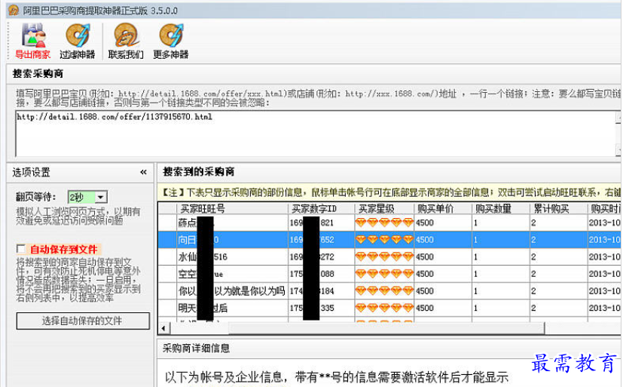Click the ID cell ending in 335
623x387 pixels.
(x=321, y=309)
